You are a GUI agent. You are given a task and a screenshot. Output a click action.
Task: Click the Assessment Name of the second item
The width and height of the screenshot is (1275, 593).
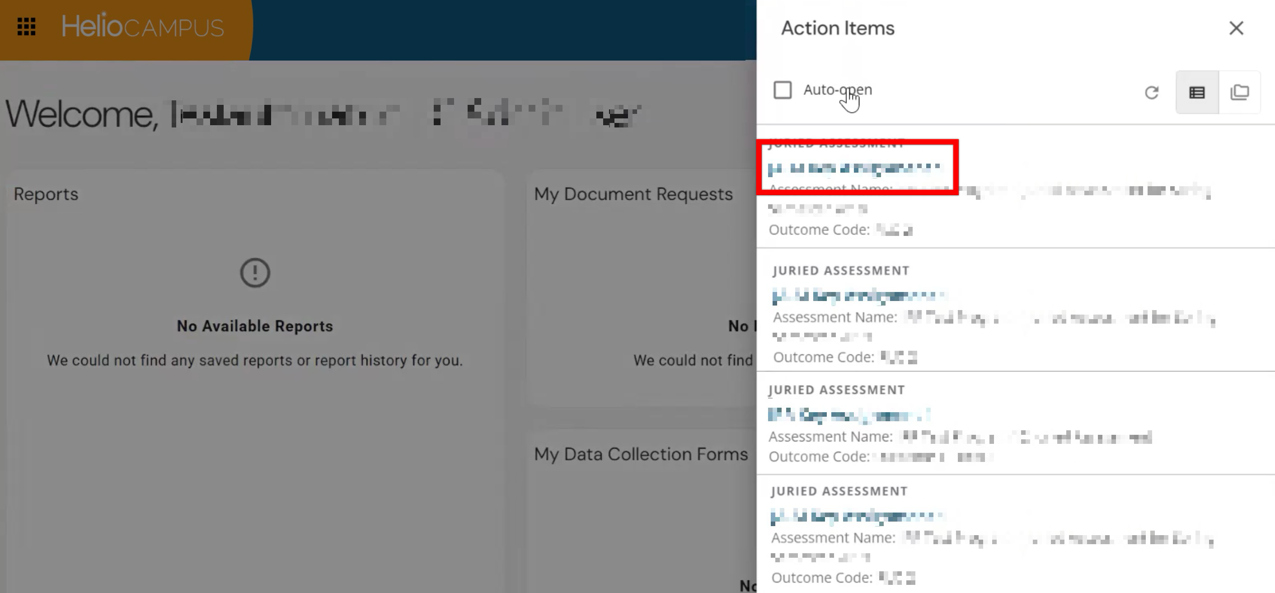pos(994,326)
